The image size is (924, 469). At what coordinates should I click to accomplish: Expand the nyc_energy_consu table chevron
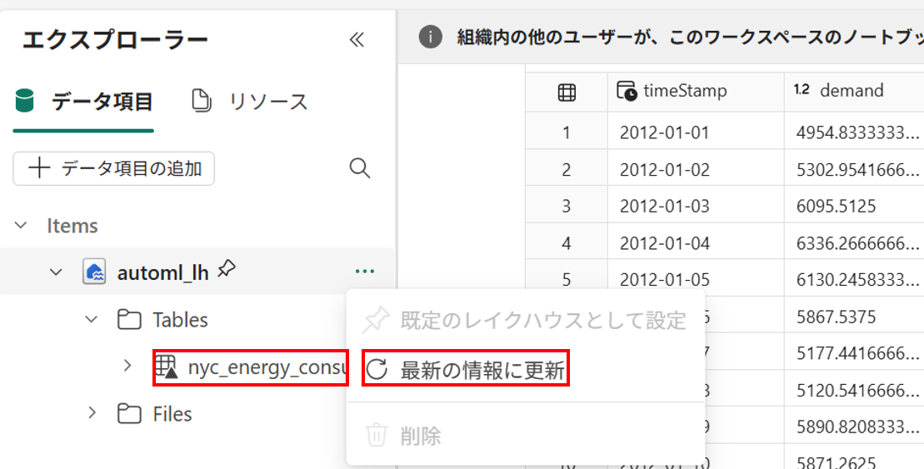[127, 366]
